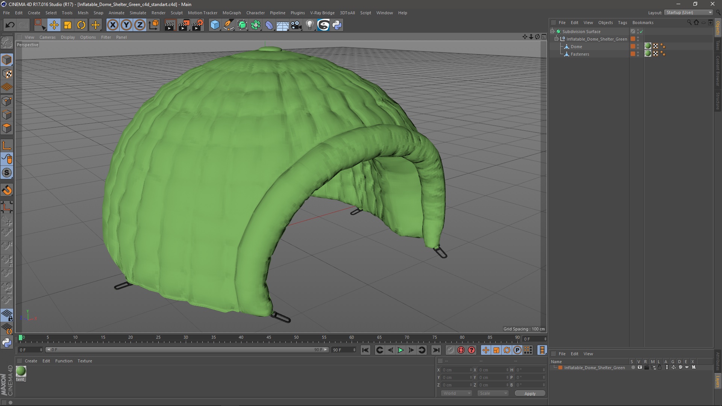Add a Cube primitive object
This screenshot has height=406, width=722.
pyautogui.click(x=215, y=25)
